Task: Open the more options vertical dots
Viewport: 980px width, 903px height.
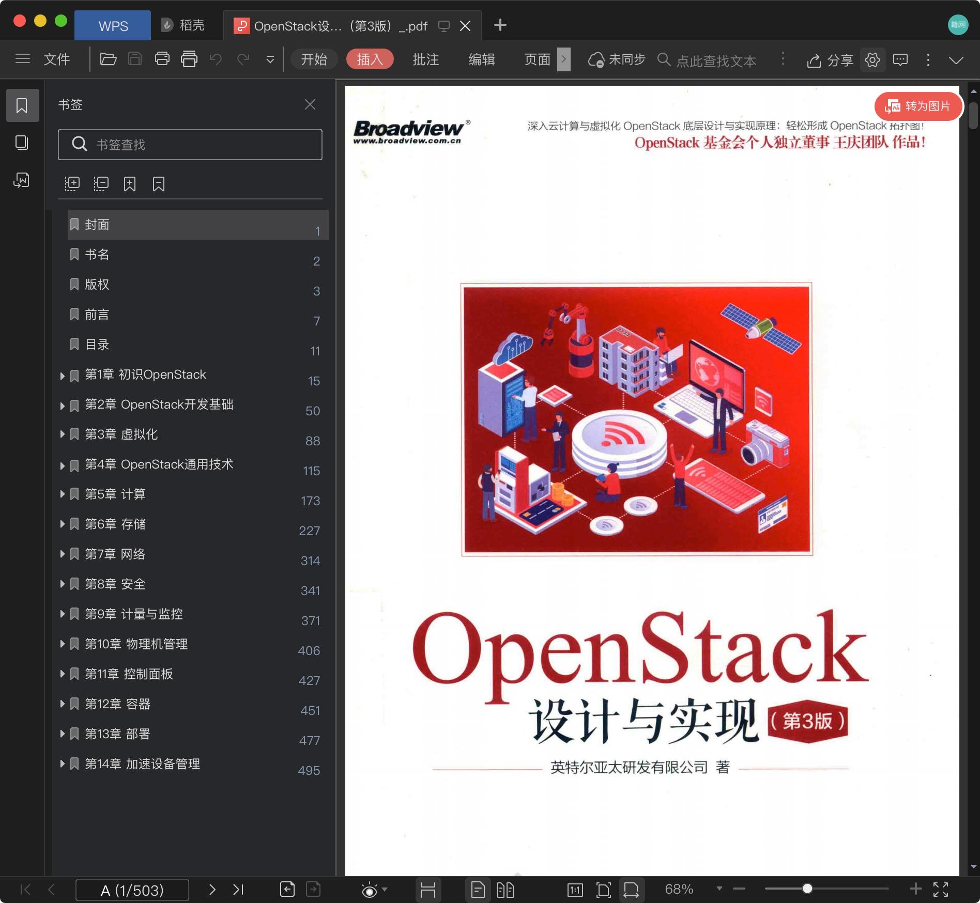Action: [x=928, y=60]
